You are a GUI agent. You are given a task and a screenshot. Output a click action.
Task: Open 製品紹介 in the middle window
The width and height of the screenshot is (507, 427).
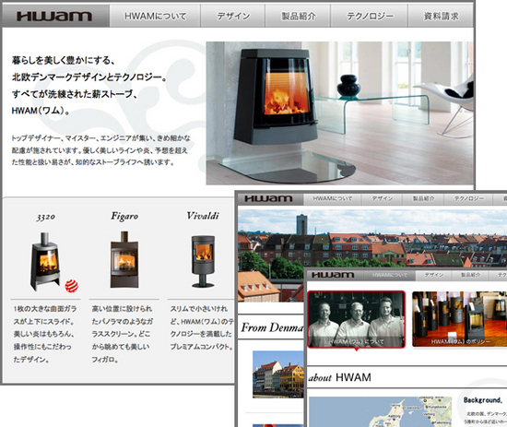(423, 198)
